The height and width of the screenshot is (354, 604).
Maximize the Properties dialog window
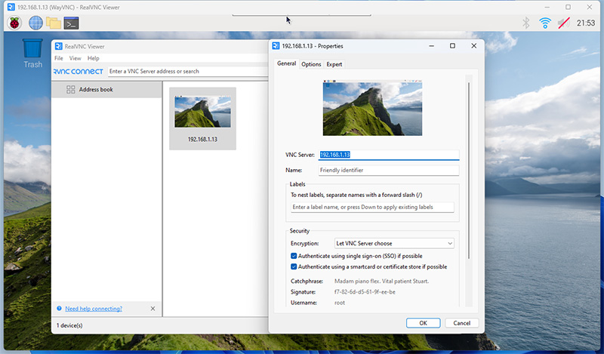pyautogui.click(x=452, y=46)
